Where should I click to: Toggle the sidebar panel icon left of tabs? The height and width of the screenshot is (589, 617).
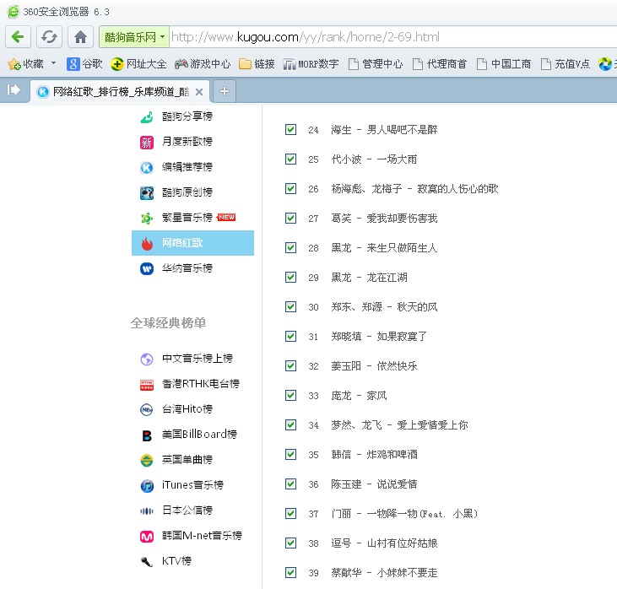click(x=14, y=90)
